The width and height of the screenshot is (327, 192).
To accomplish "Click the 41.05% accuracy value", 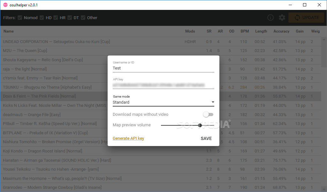I will click(279, 42).
